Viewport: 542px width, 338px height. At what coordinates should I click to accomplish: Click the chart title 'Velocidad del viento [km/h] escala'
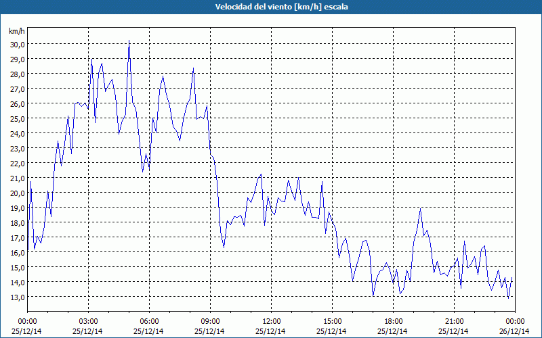(281, 7)
